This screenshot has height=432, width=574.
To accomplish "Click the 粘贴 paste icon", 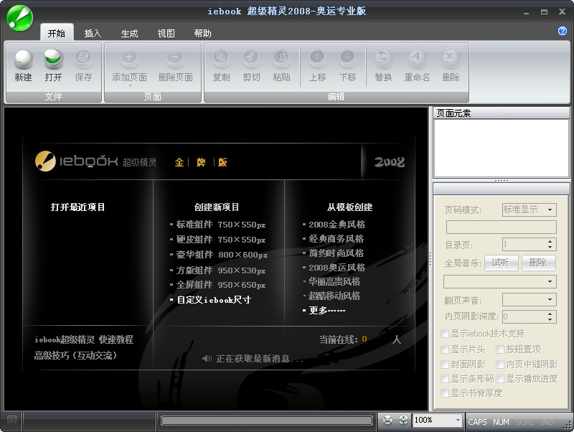I will point(281,58).
